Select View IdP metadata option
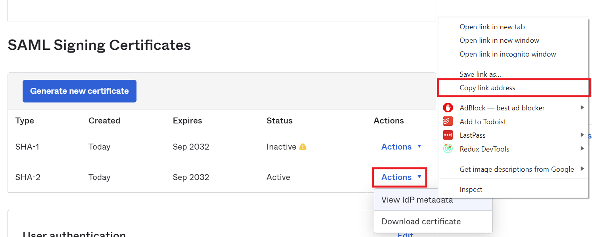Viewport: 592px width, 237px height. pos(433,200)
